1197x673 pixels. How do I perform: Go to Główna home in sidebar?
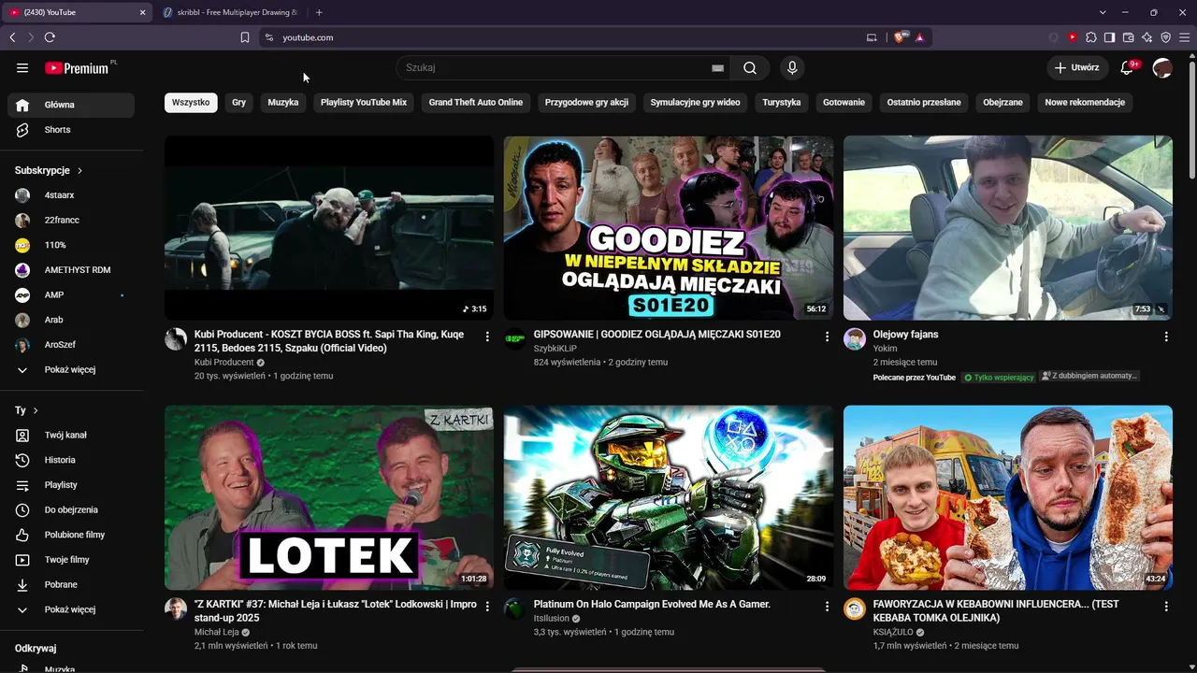[71, 105]
